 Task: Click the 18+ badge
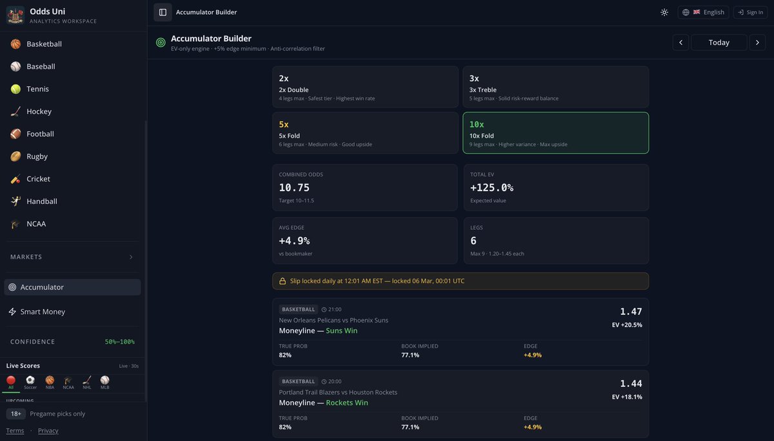pyautogui.click(x=16, y=414)
